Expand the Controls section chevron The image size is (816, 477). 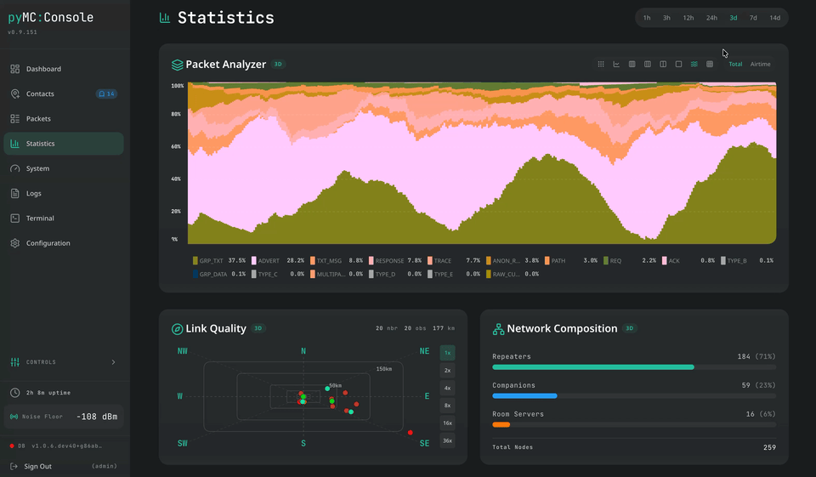coord(114,362)
